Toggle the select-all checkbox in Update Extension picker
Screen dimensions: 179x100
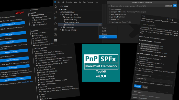coord(109,6)
